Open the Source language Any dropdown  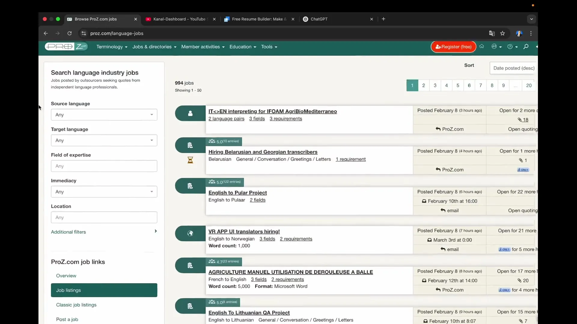(104, 115)
